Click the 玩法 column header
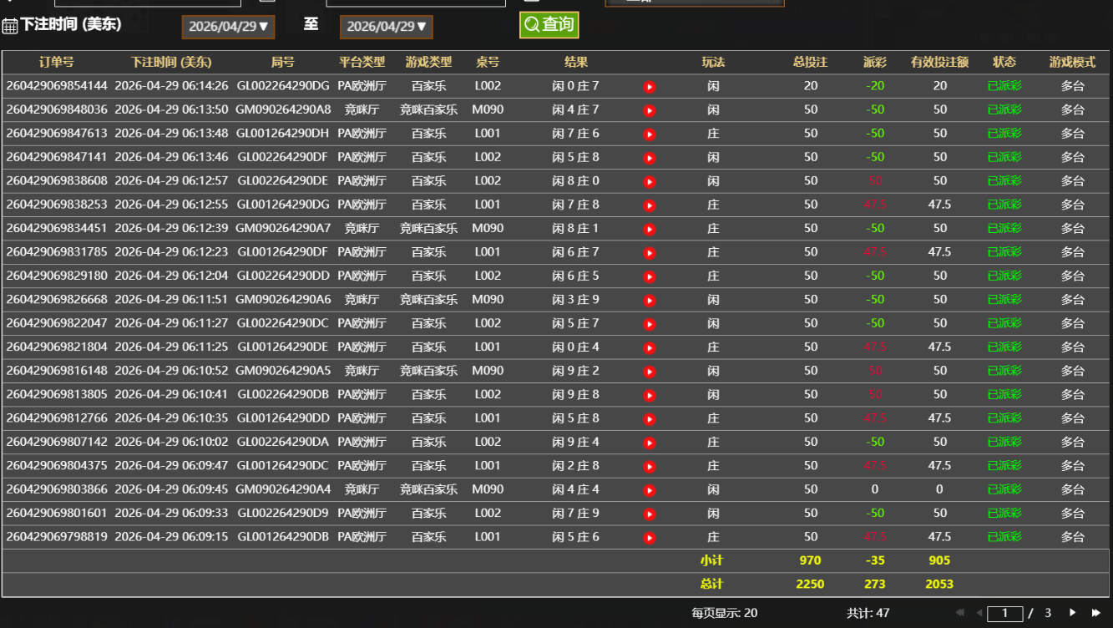The width and height of the screenshot is (1113, 628). pos(713,63)
